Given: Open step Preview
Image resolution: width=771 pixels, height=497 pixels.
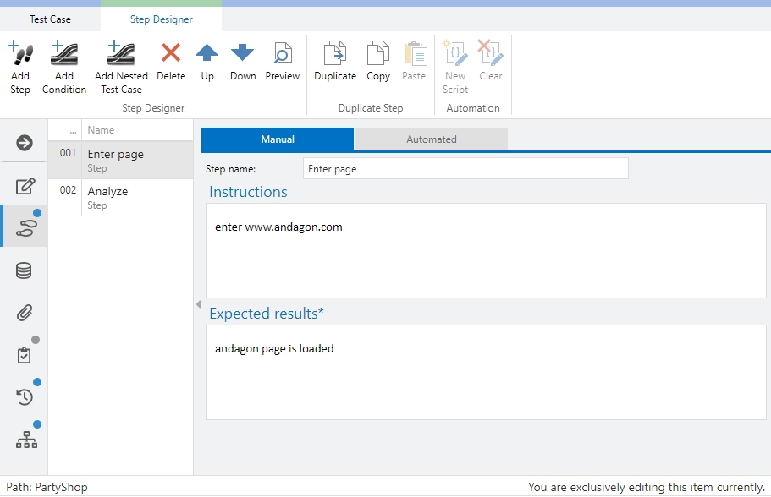Looking at the screenshot, I should (282, 54).
